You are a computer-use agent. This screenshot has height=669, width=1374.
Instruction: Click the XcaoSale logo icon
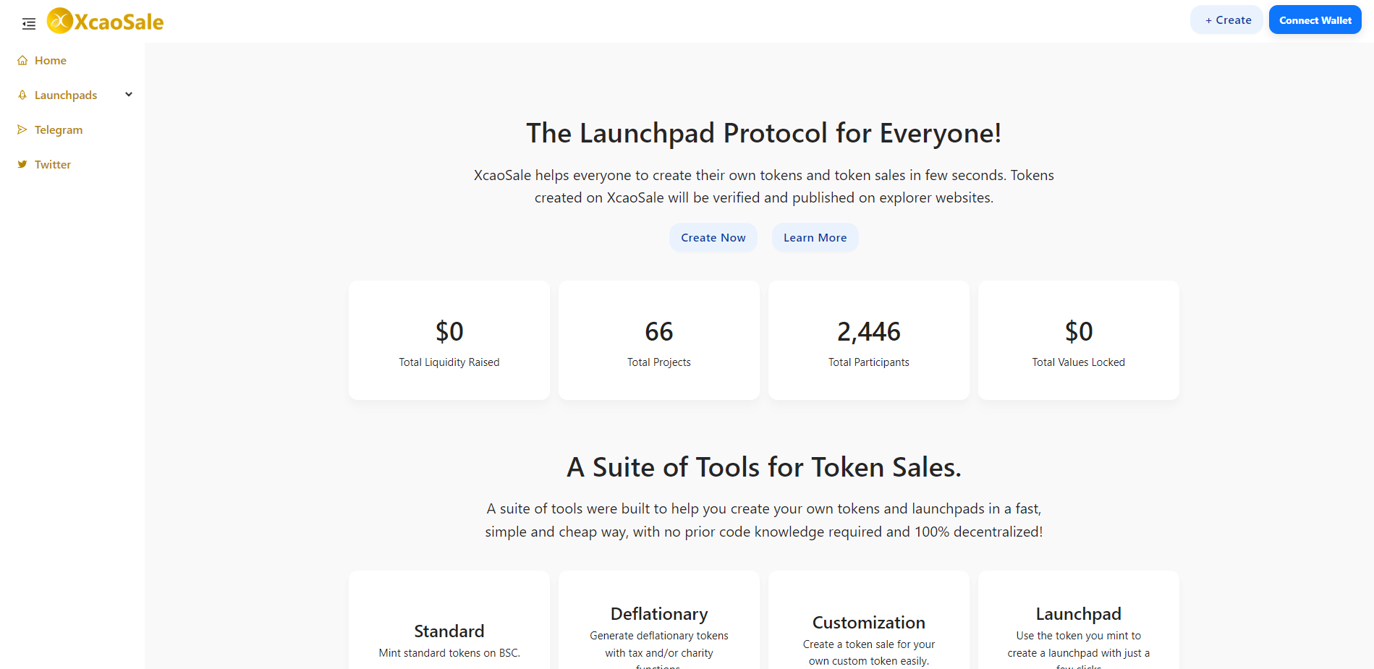60,21
